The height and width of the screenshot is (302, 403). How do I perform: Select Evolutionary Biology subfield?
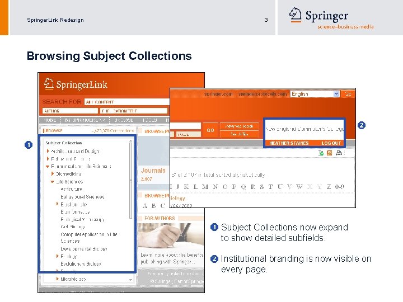81,264
